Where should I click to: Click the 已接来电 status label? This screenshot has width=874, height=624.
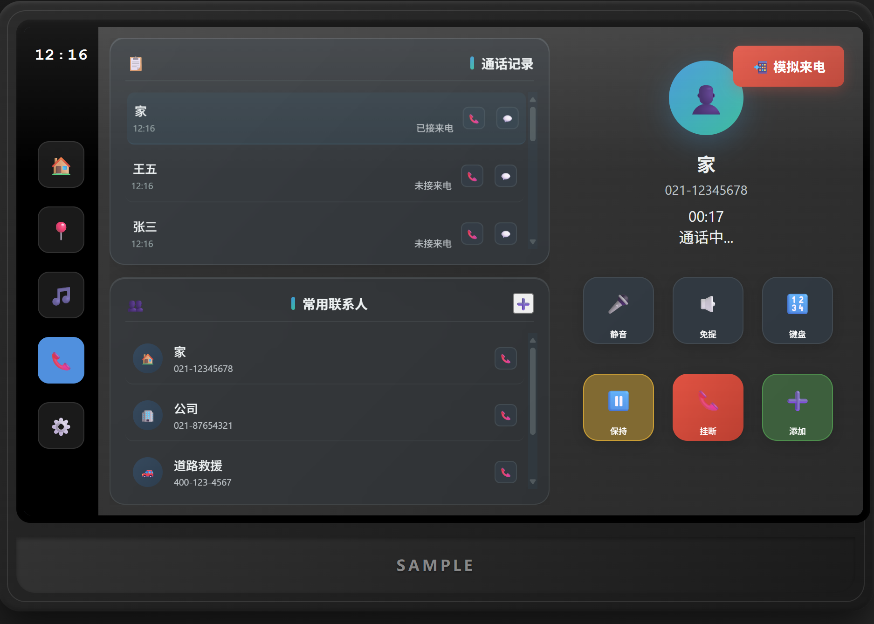pyautogui.click(x=434, y=128)
